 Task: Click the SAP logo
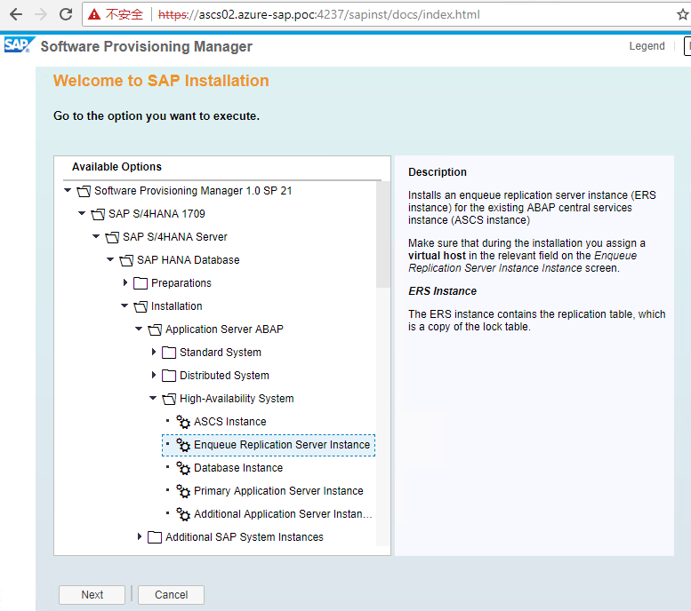tap(19, 45)
